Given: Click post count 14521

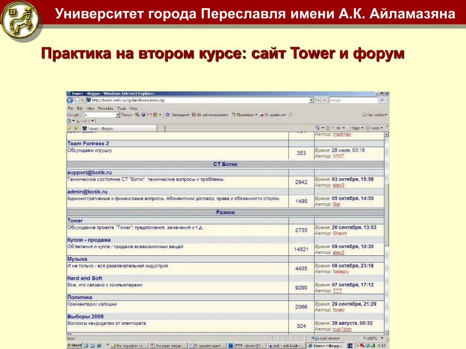Looking at the screenshot, I should pos(301,249).
